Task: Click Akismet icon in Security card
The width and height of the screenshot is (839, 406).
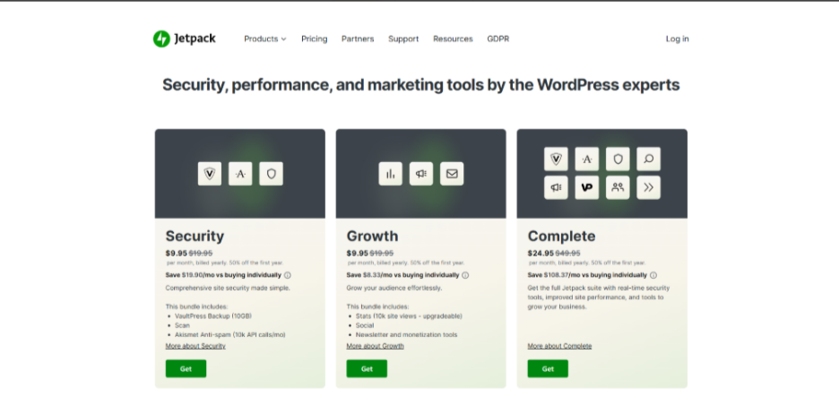Action: (x=240, y=174)
